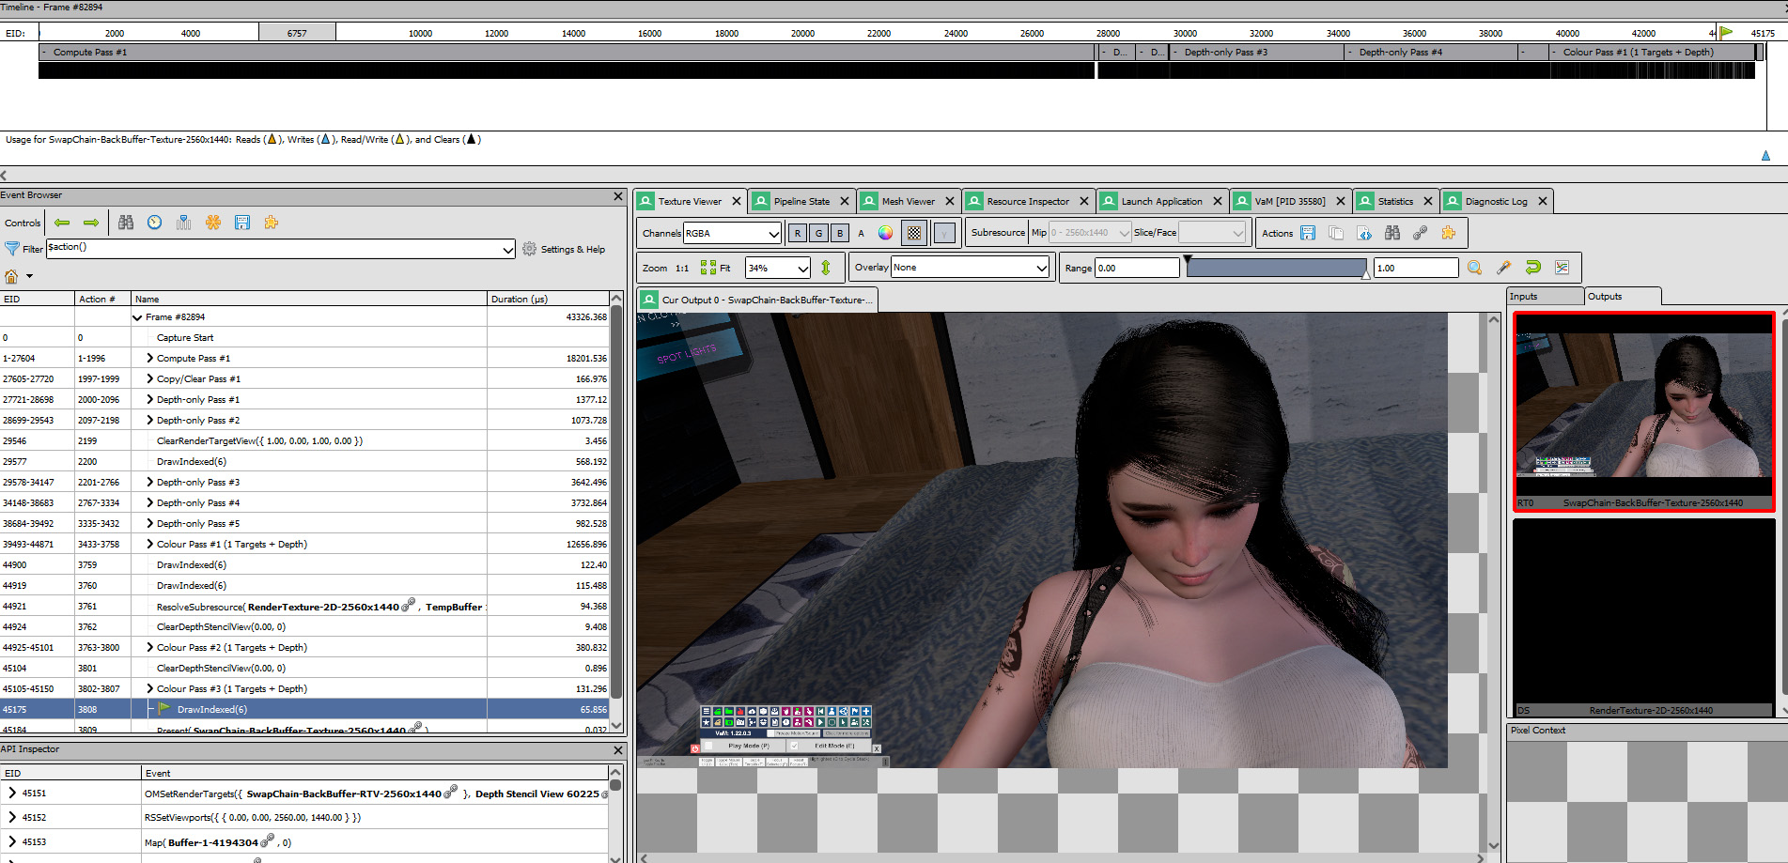
Task: Open shader code icon in Actions toolbar
Action: coord(1364,233)
